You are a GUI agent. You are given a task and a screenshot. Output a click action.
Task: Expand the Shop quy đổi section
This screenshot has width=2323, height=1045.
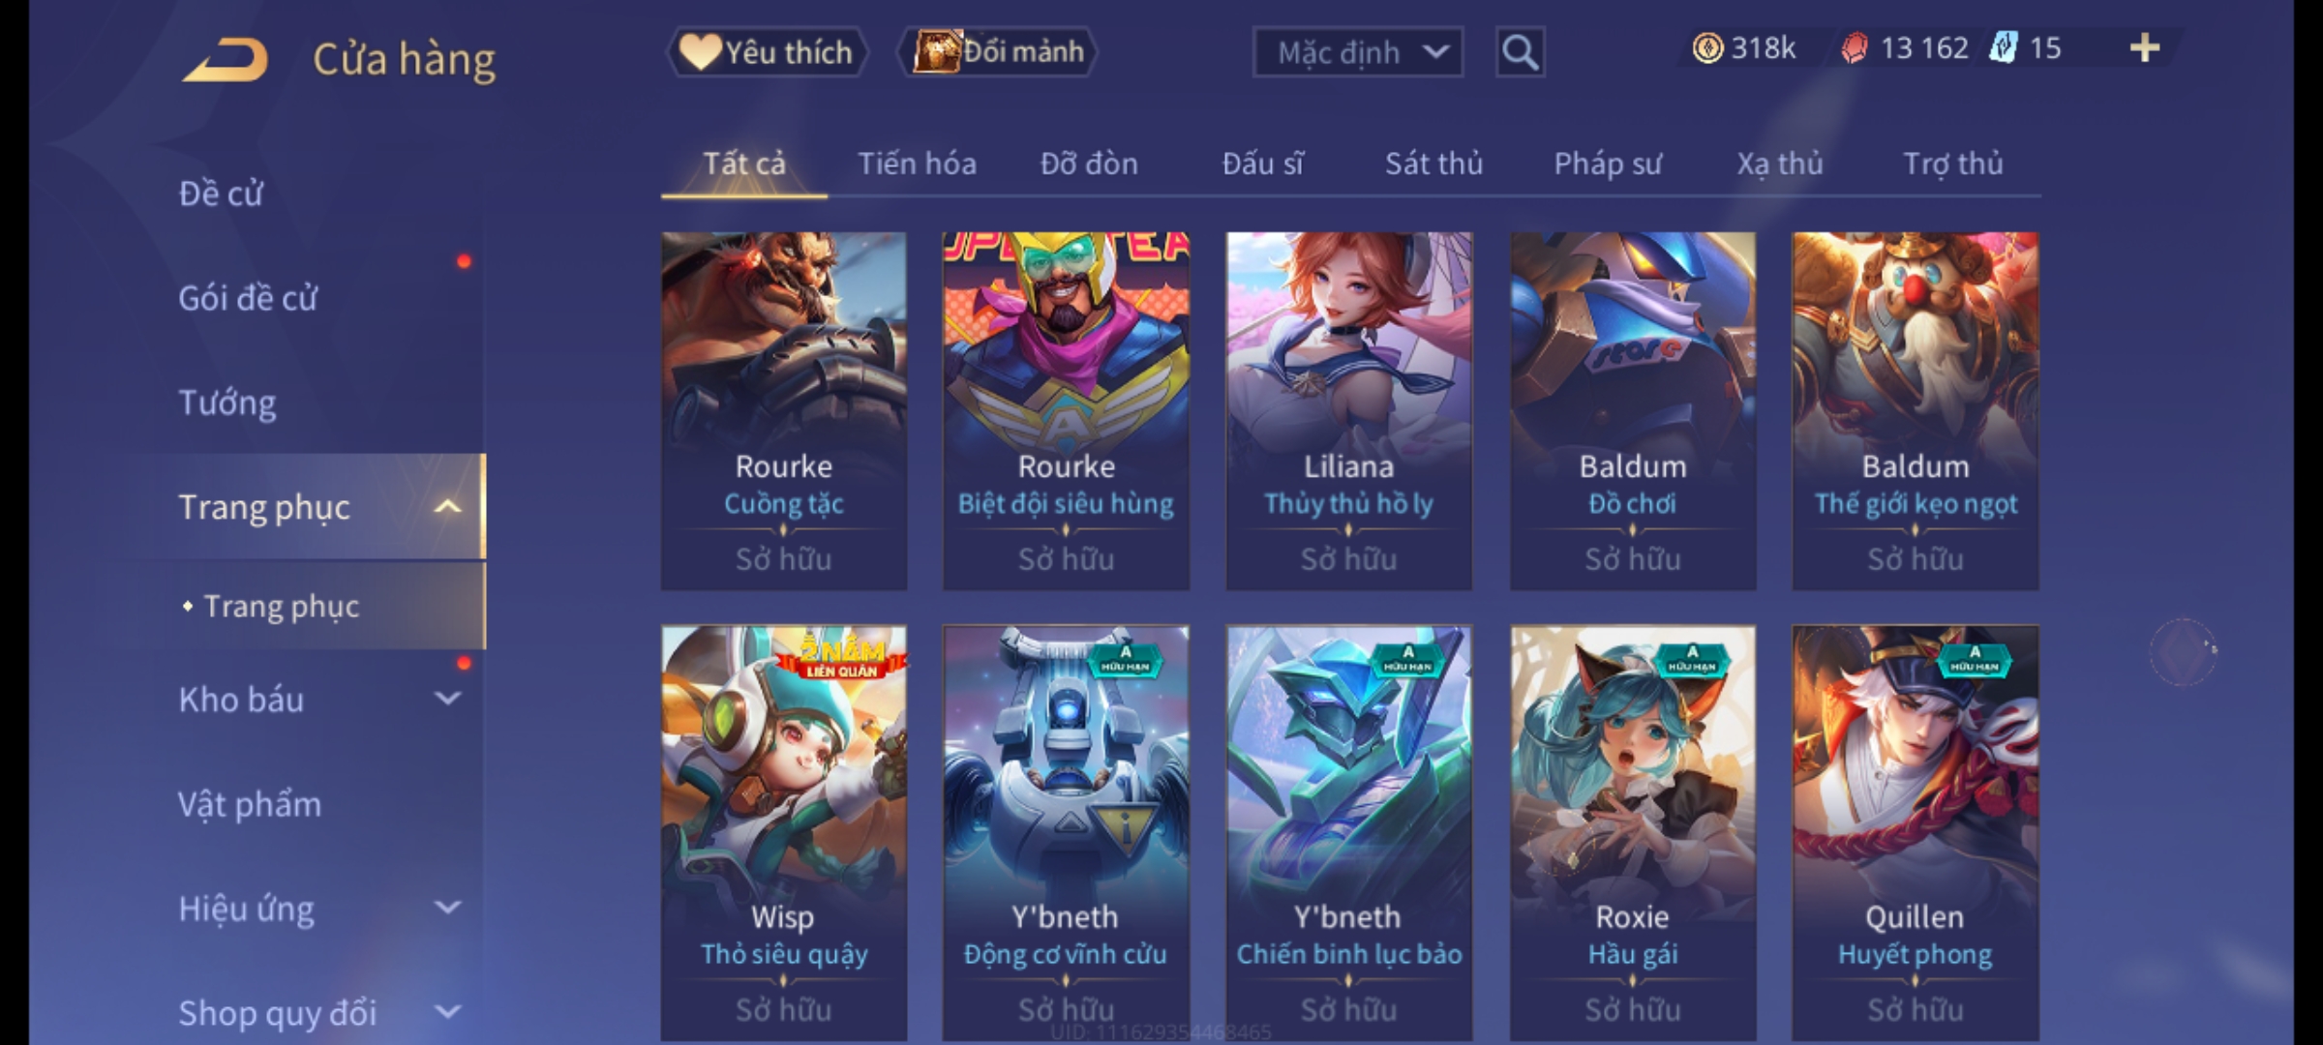point(447,1012)
